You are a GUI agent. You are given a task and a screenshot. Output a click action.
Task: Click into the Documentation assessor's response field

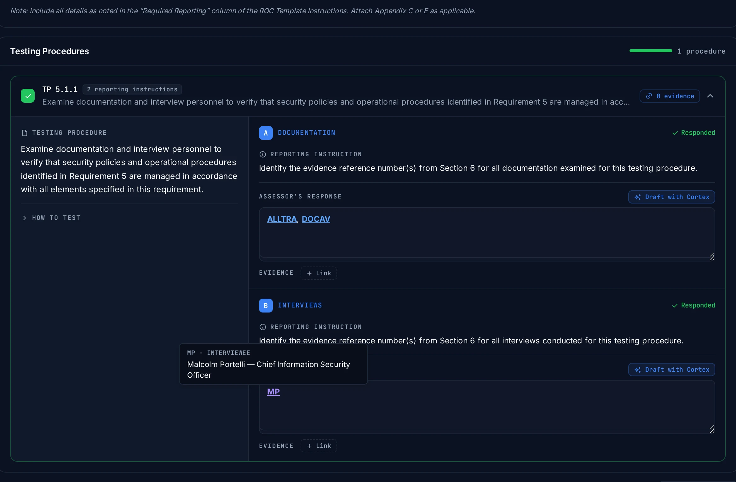487,234
